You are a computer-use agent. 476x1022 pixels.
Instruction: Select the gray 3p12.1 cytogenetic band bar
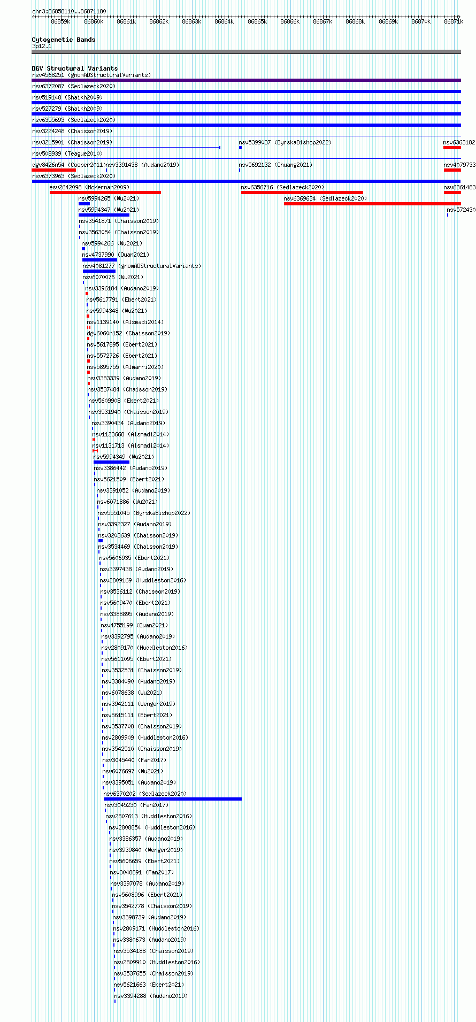[x=247, y=52]
